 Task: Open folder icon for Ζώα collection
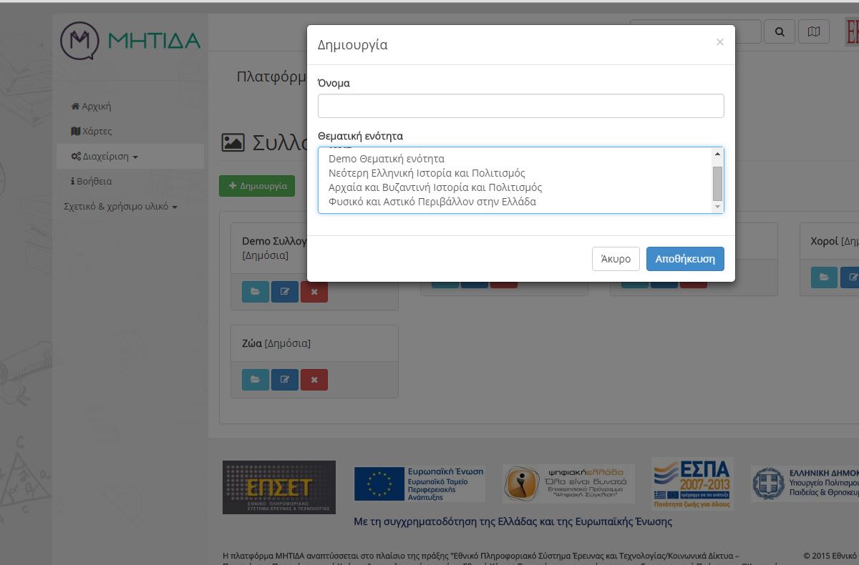point(256,379)
